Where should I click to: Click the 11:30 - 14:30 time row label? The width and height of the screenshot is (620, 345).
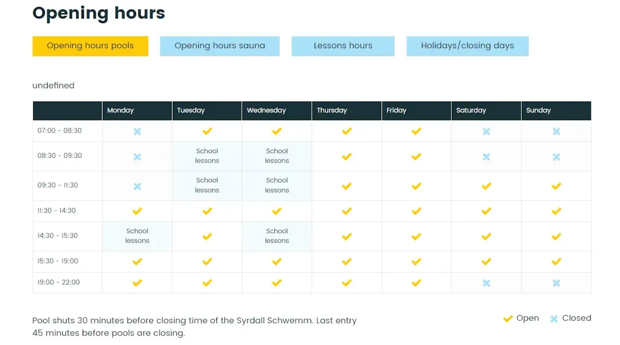(57, 211)
